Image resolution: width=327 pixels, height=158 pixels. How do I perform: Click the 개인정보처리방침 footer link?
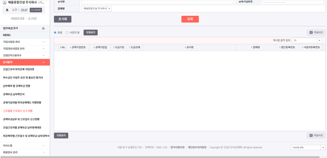pyautogui.click(x=197, y=147)
